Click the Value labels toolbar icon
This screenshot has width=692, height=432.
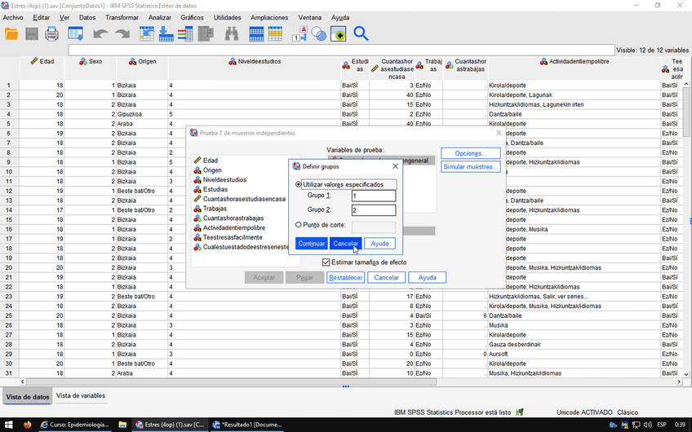tap(299, 34)
